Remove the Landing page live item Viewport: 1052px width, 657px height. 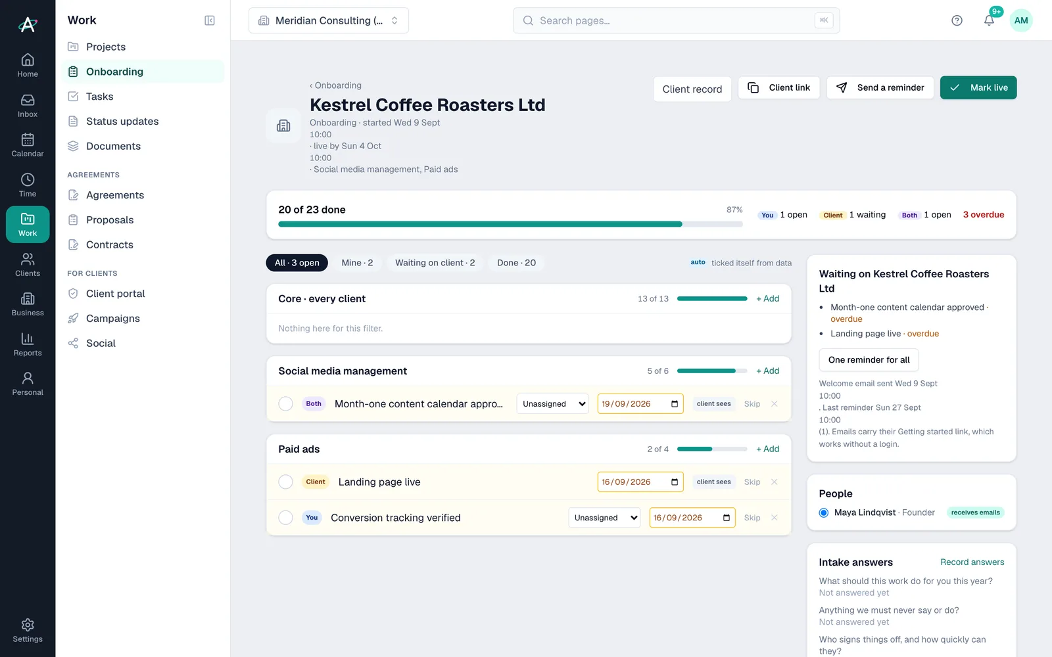(x=775, y=482)
